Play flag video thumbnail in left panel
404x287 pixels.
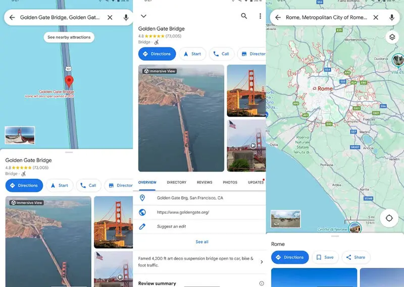point(120,277)
